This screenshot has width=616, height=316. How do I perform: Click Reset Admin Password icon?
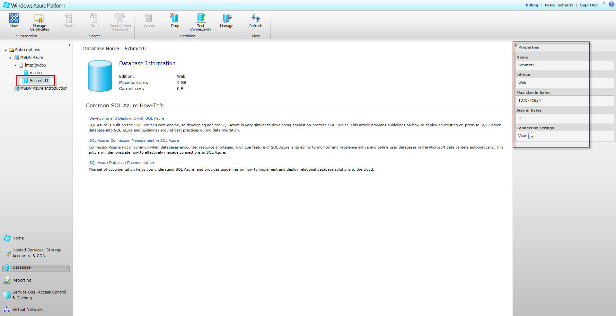pyautogui.click(x=120, y=18)
